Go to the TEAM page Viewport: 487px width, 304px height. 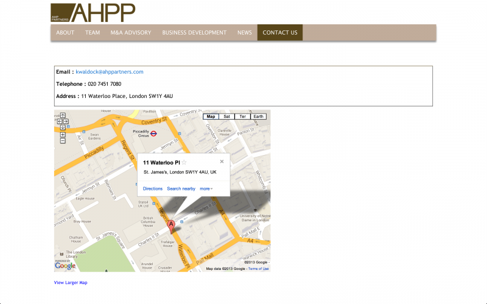(x=93, y=33)
